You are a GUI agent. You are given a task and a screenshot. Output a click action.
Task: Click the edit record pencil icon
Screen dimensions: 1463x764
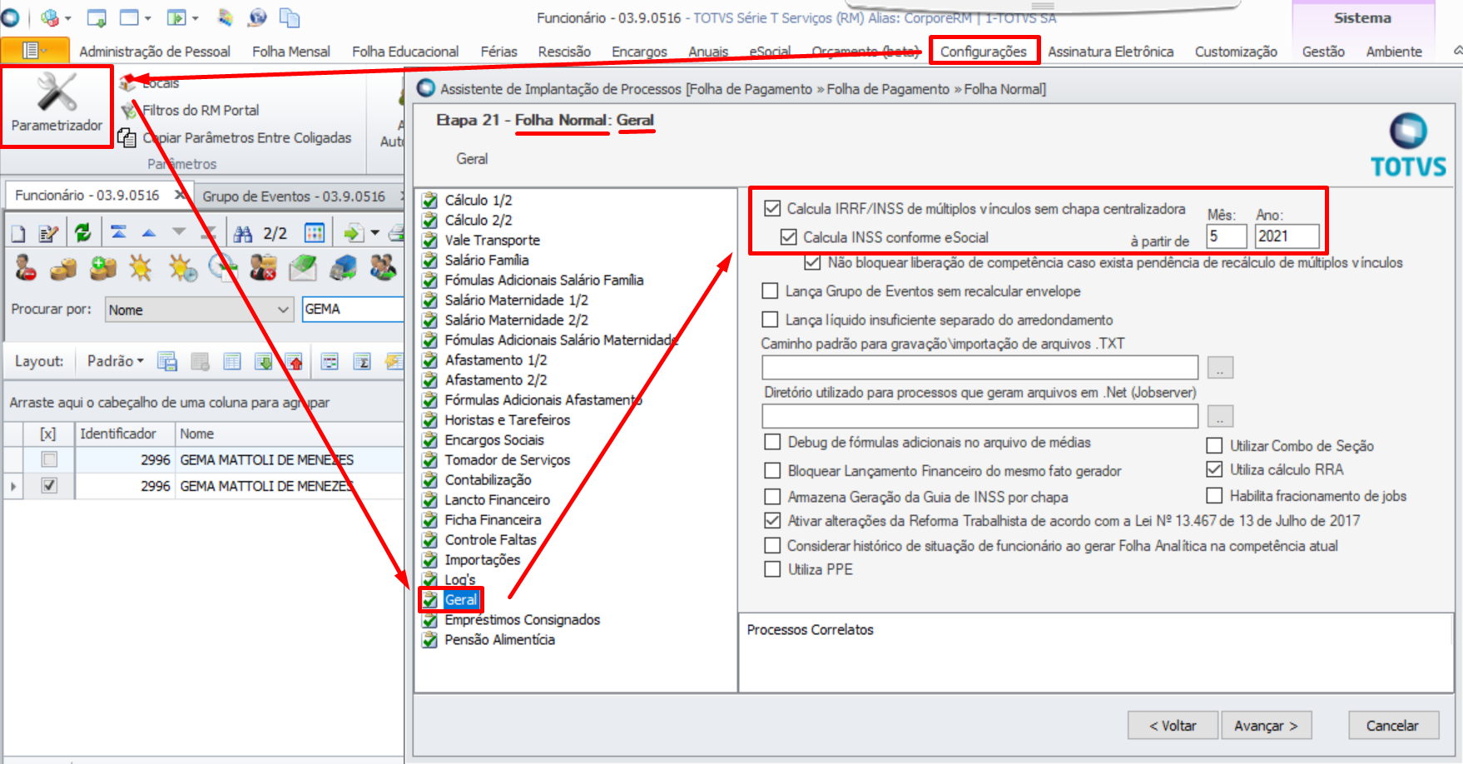pyautogui.click(x=49, y=234)
